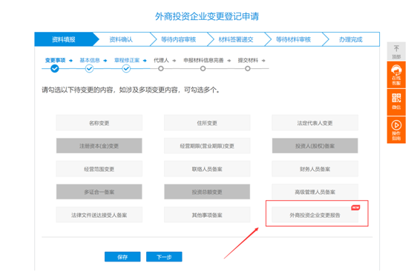Select 名称变更 option
Image resolution: width=414 pixels, height=272 pixels.
pos(99,123)
